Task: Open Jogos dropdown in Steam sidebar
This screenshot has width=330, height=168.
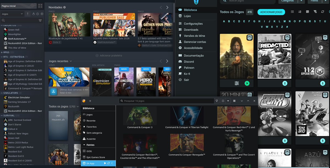Action: [x=12, y=14]
